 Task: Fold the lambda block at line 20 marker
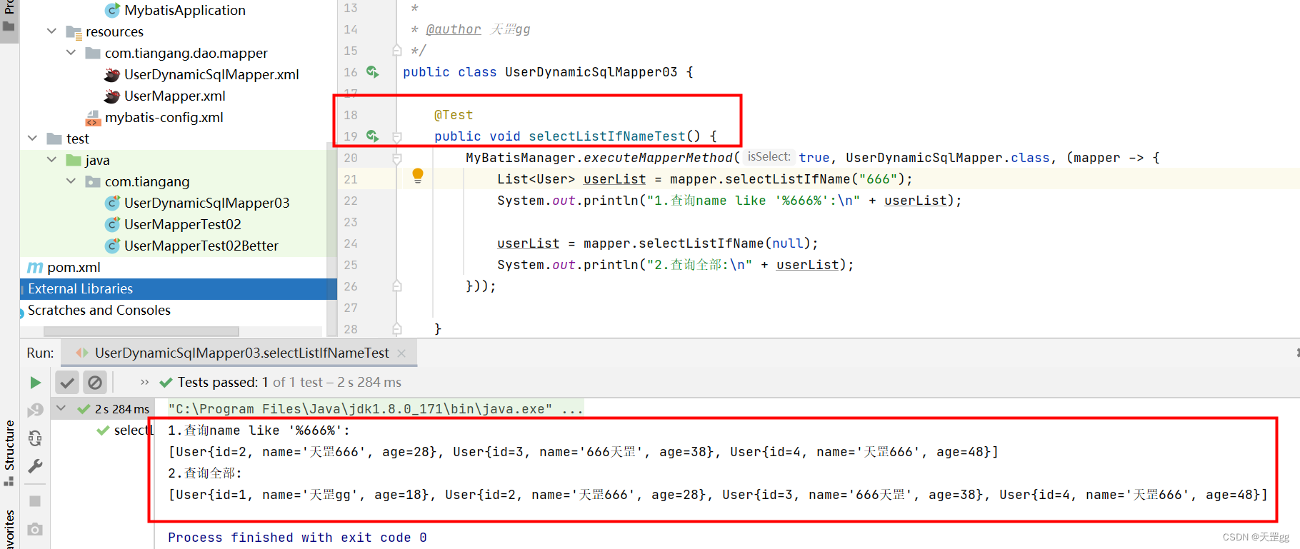click(x=397, y=158)
